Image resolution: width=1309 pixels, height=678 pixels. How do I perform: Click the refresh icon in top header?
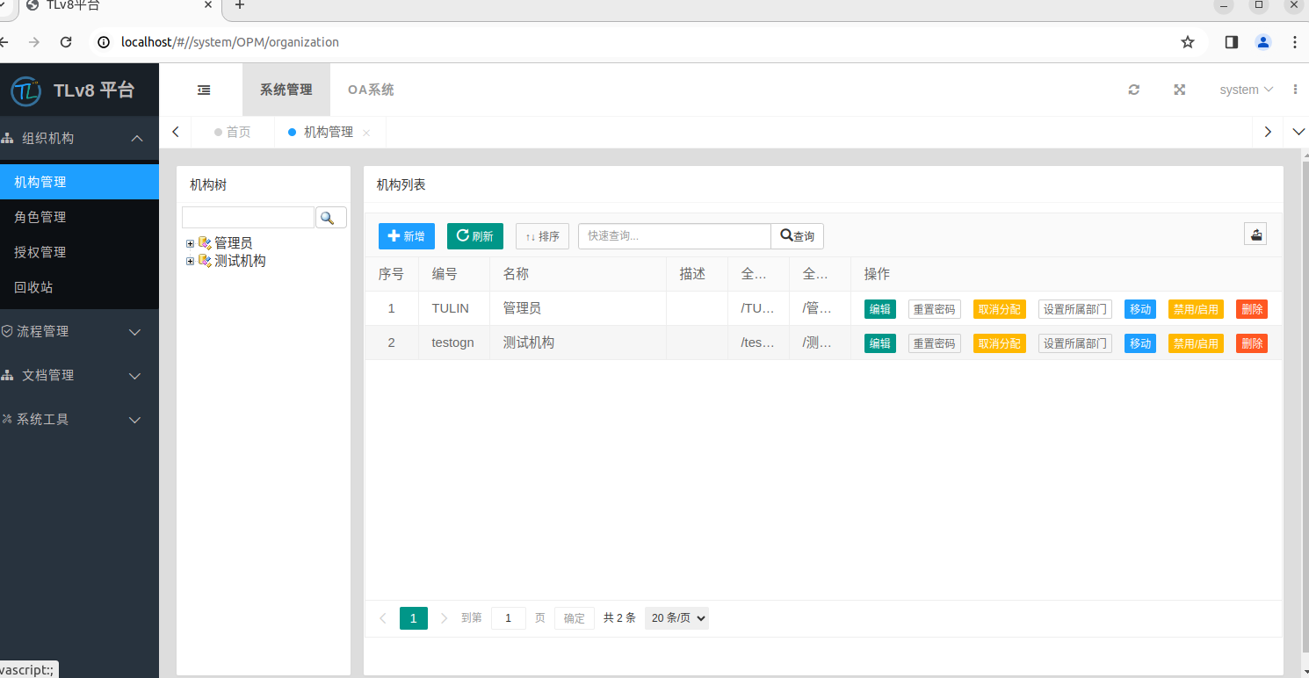click(x=1134, y=90)
